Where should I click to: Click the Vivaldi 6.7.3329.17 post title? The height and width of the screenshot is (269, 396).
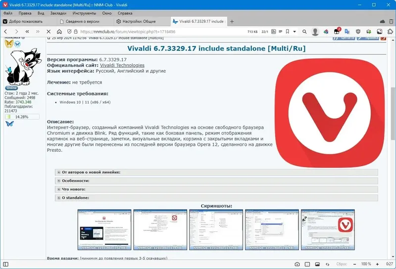[216, 48]
